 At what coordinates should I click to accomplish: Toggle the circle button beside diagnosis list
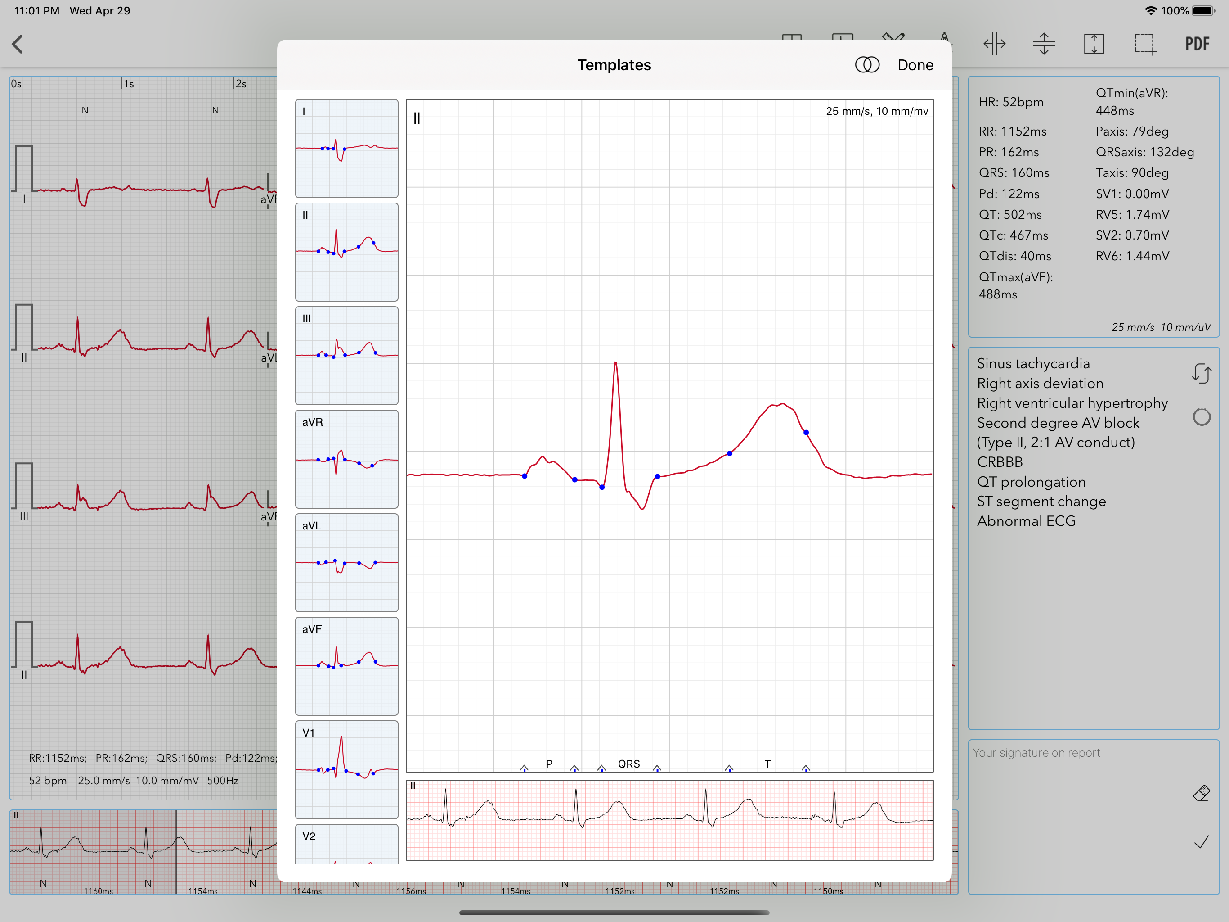(x=1201, y=417)
